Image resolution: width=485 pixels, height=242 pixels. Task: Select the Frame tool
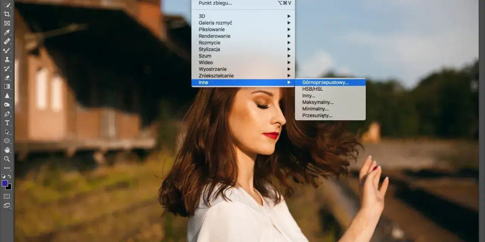tap(7, 23)
